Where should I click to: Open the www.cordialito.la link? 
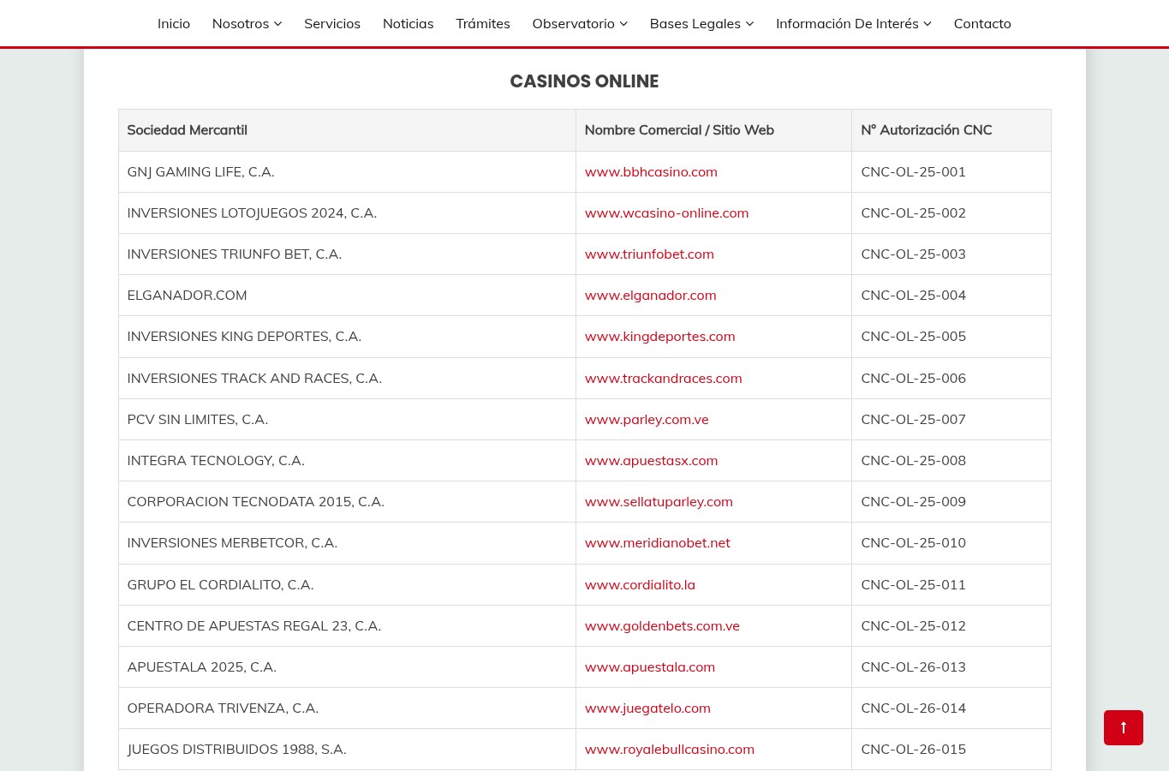pos(640,584)
